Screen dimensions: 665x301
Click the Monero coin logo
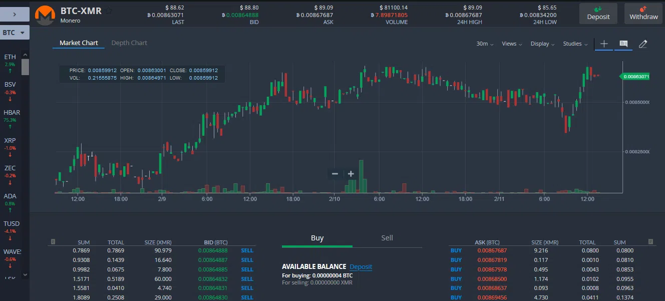tap(45, 15)
